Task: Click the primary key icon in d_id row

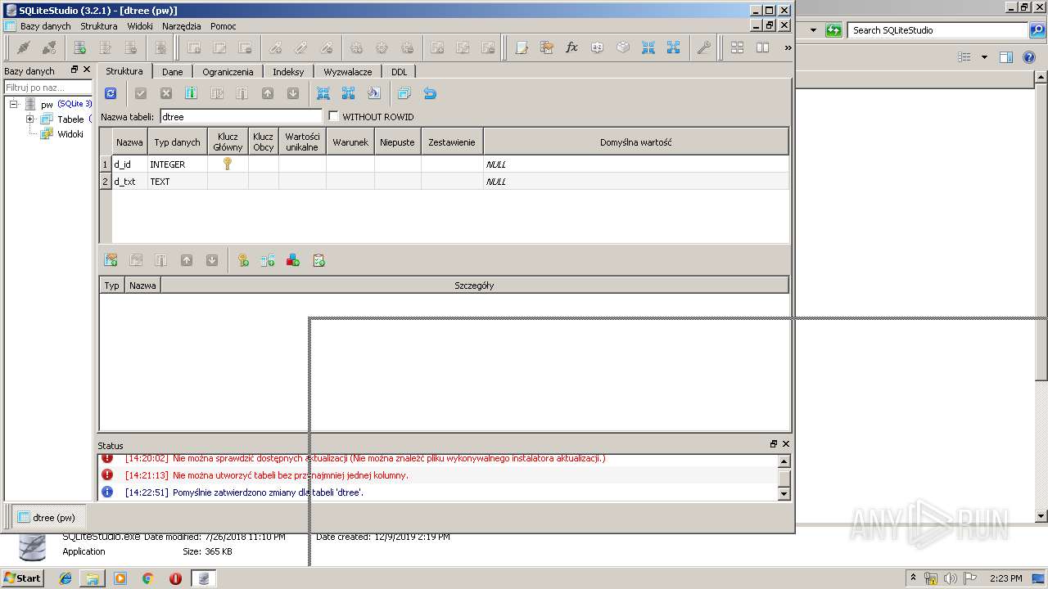Action: coord(228,164)
